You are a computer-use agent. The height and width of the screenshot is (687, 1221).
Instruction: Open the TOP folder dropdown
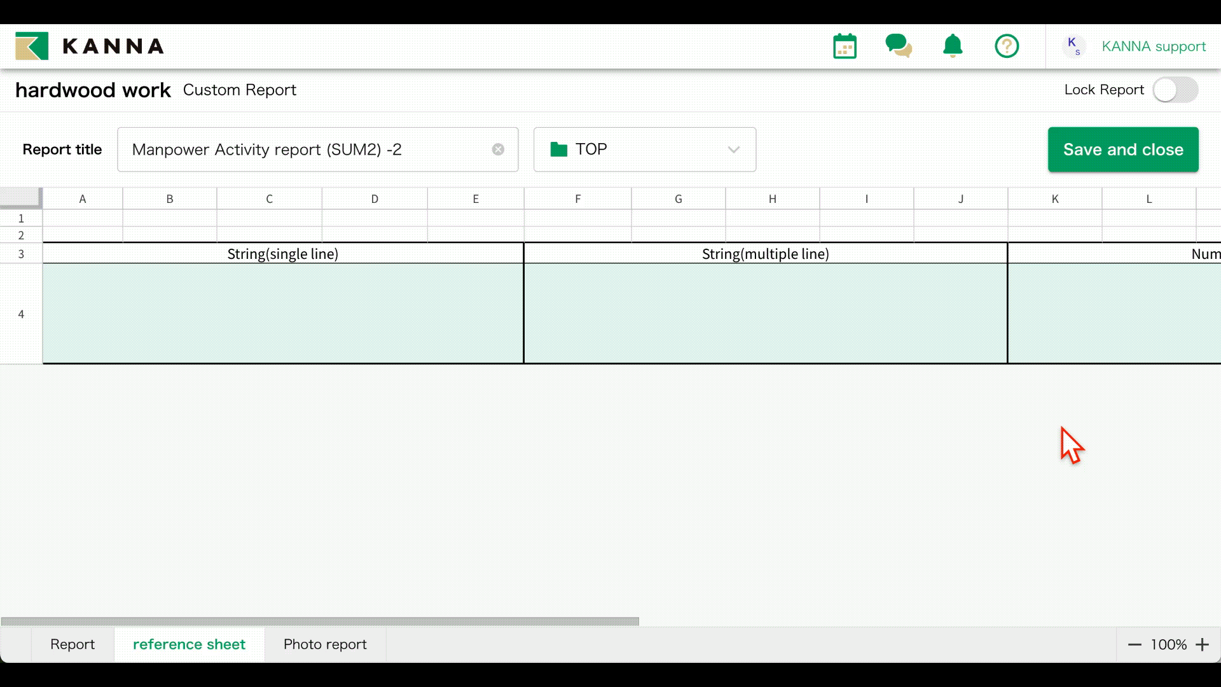636,149
